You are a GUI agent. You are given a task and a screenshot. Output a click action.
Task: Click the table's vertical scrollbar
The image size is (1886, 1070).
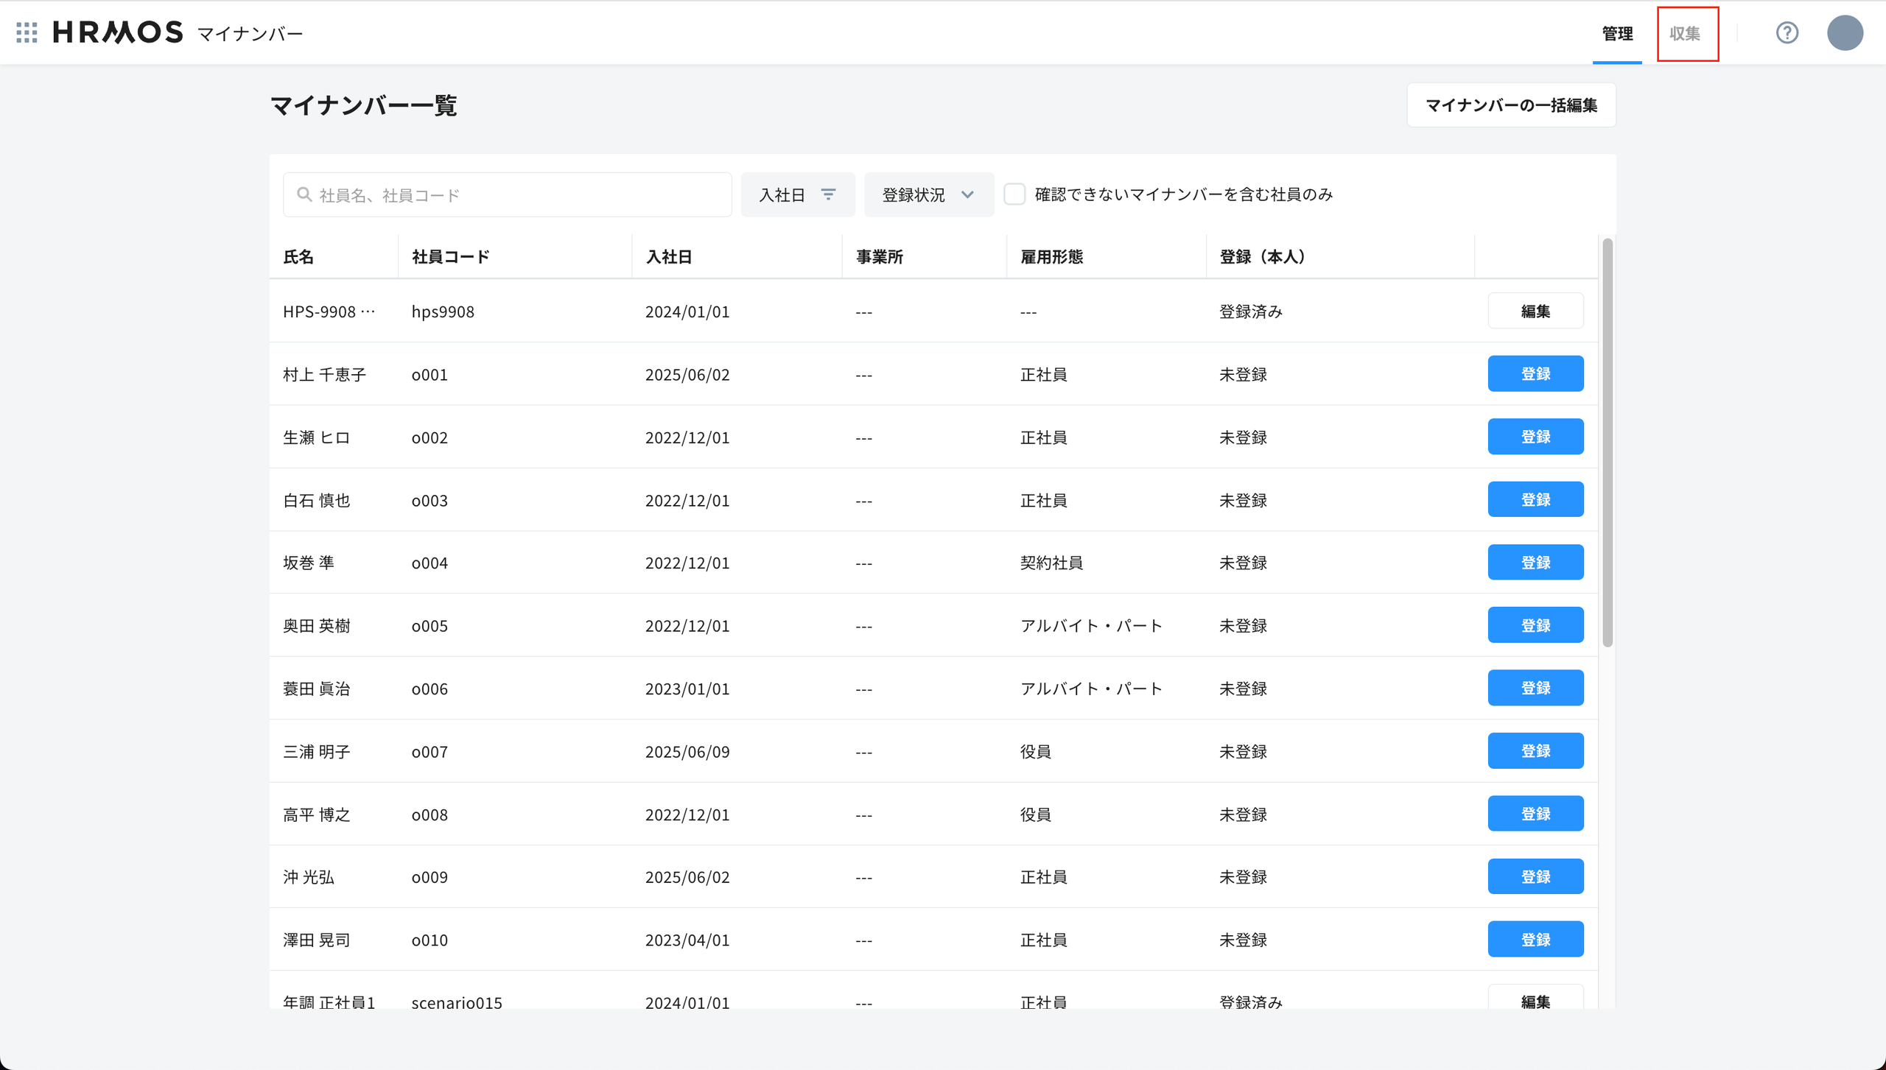[1608, 442]
